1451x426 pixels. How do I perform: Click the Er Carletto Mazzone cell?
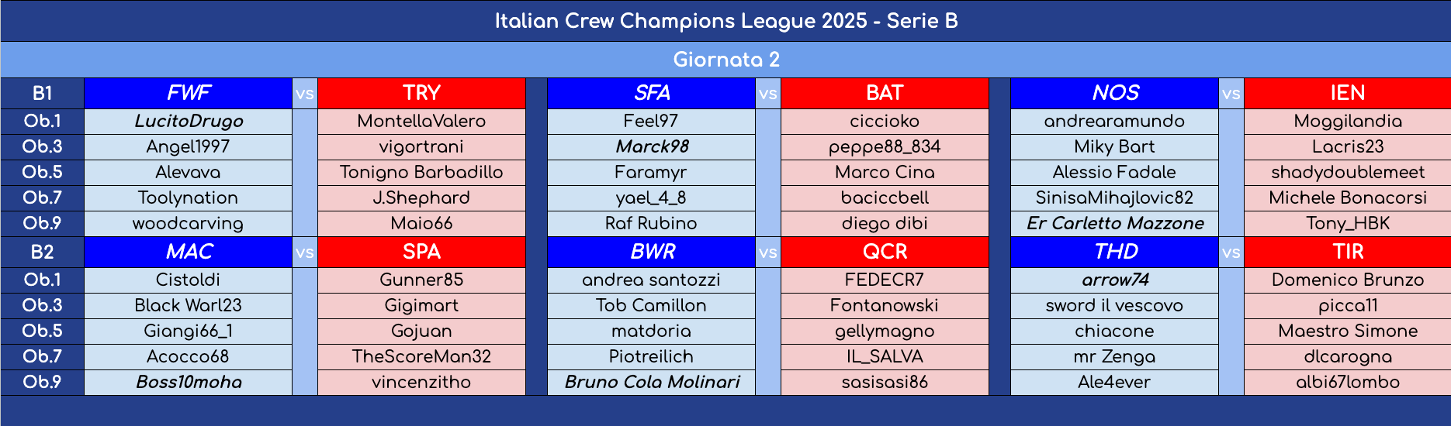1114,223
